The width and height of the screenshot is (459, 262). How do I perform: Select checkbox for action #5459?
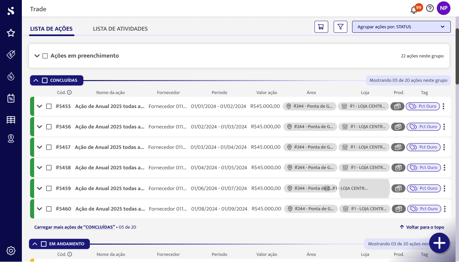pyautogui.click(x=49, y=188)
